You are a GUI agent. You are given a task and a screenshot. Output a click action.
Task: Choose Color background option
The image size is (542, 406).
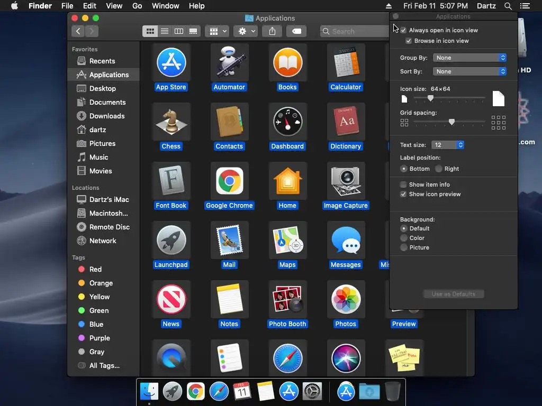point(403,238)
